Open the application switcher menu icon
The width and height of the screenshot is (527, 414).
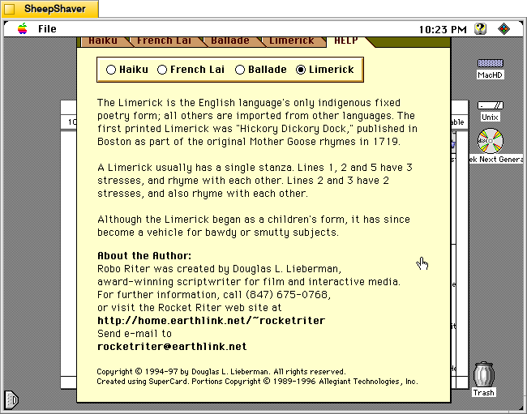click(503, 29)
